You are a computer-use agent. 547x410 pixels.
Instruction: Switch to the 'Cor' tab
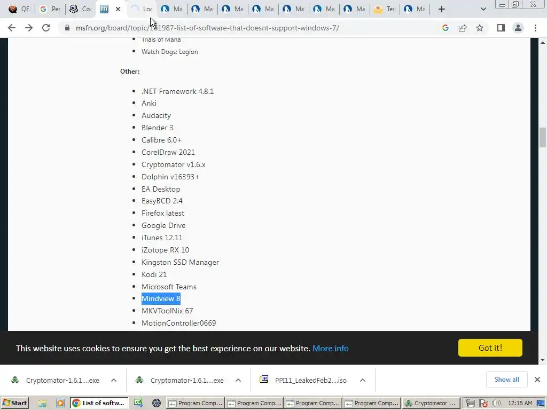pyautogui.click(x=80, y=9)
